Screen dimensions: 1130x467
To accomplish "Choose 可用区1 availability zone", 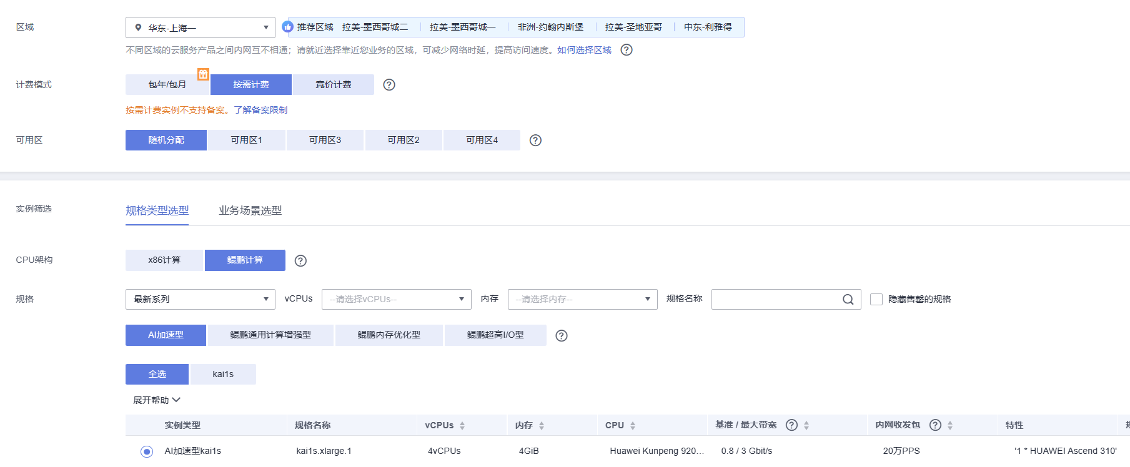I will point(247,140).
